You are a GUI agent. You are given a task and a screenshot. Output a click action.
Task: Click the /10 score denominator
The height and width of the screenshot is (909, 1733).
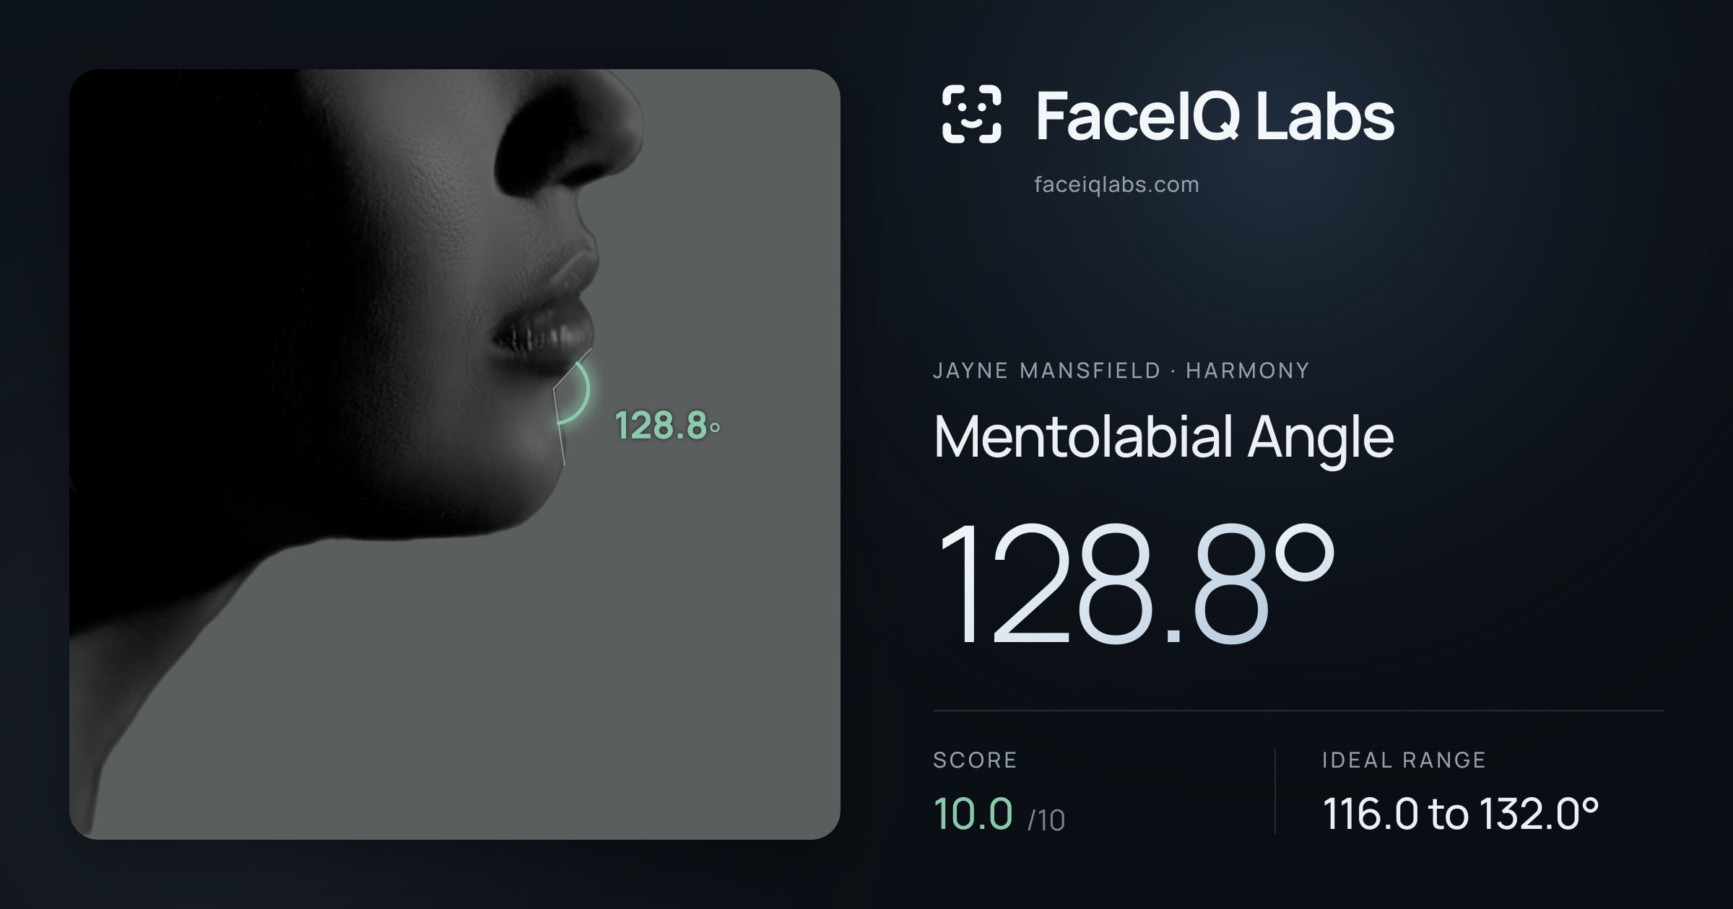(1046, 820)
